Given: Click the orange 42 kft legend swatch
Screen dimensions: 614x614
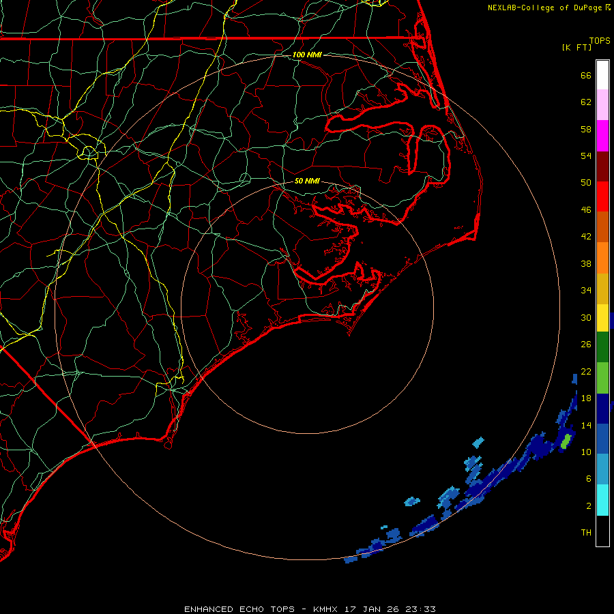Looking at the screenshot, I should pos(602,258).
